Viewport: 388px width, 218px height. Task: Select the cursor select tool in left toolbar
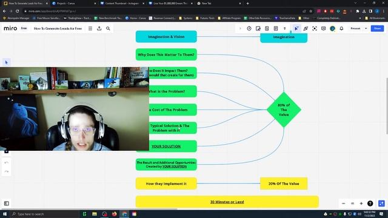(7, 62)
